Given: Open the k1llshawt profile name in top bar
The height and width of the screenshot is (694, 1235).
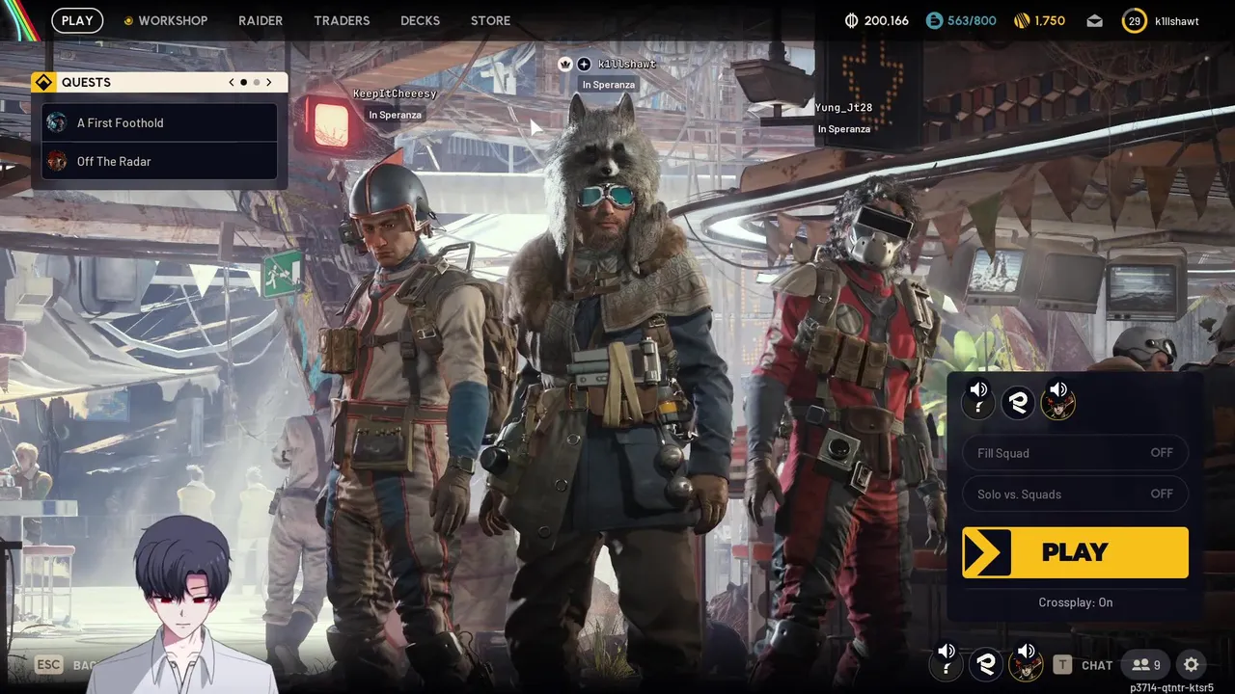Looking at the screenshot, I should 1176,20.
